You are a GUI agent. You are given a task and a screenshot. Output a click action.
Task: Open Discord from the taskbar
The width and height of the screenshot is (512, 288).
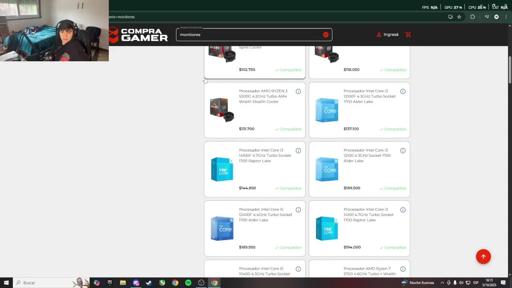[136, 283]
